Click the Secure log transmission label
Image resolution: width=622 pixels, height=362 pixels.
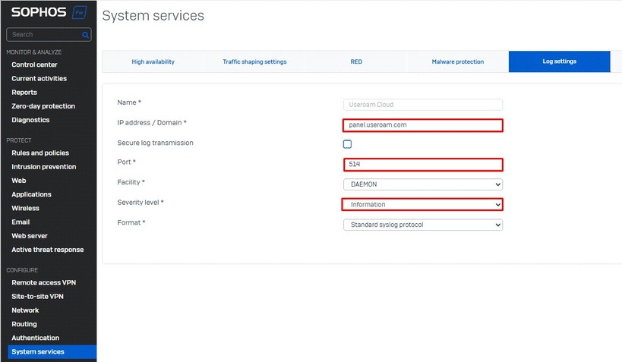pos(155,143)
